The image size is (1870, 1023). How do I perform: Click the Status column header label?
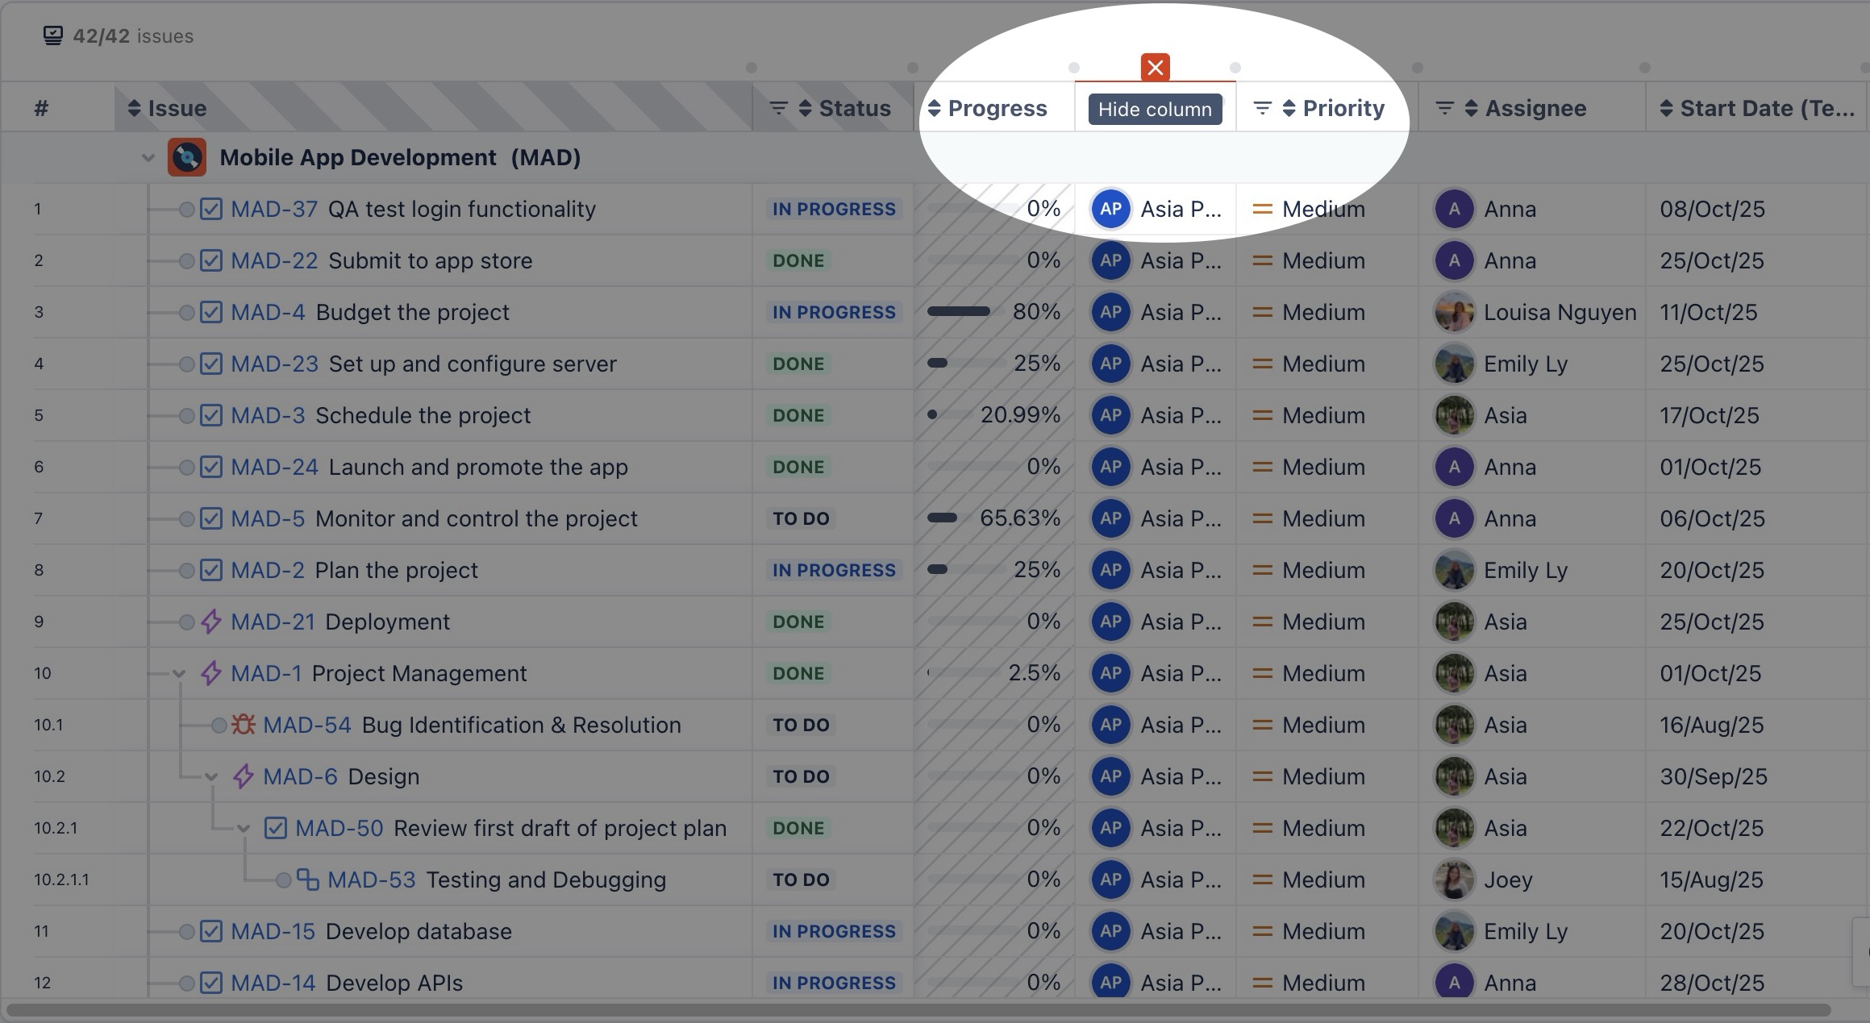(x=855, y=108)
